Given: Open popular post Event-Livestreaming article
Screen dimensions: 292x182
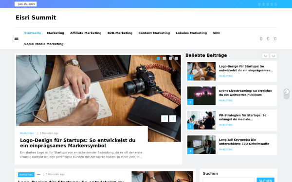Looking at the screenshot, I should 245,93.
